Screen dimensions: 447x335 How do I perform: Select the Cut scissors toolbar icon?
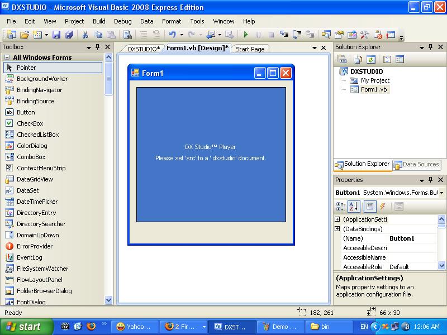click(85, 35)
